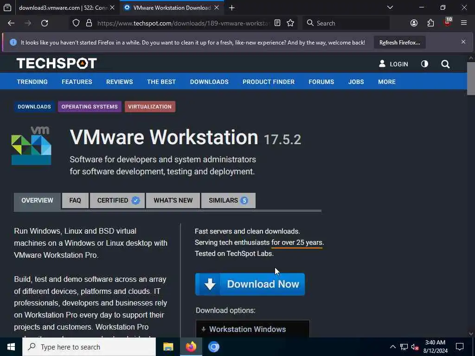
Task: Select the OVERVIEW tab
Action: tap(37, 200)
